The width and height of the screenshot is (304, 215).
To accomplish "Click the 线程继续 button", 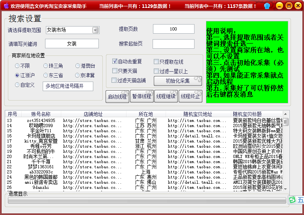I will (x=166, y=96).
